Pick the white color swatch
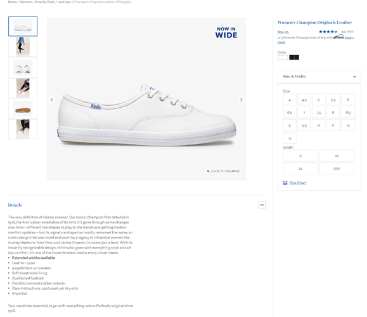 point(283,57)
